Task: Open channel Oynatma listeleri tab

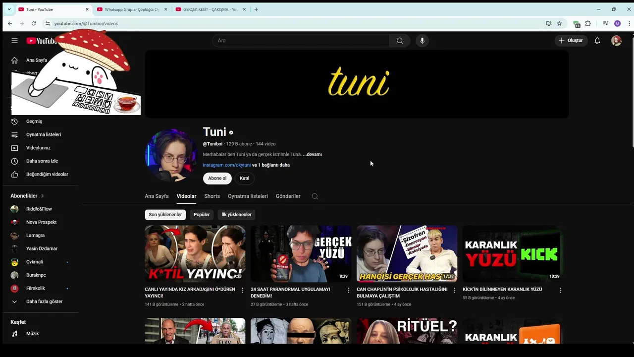Action: coord(248,196)
